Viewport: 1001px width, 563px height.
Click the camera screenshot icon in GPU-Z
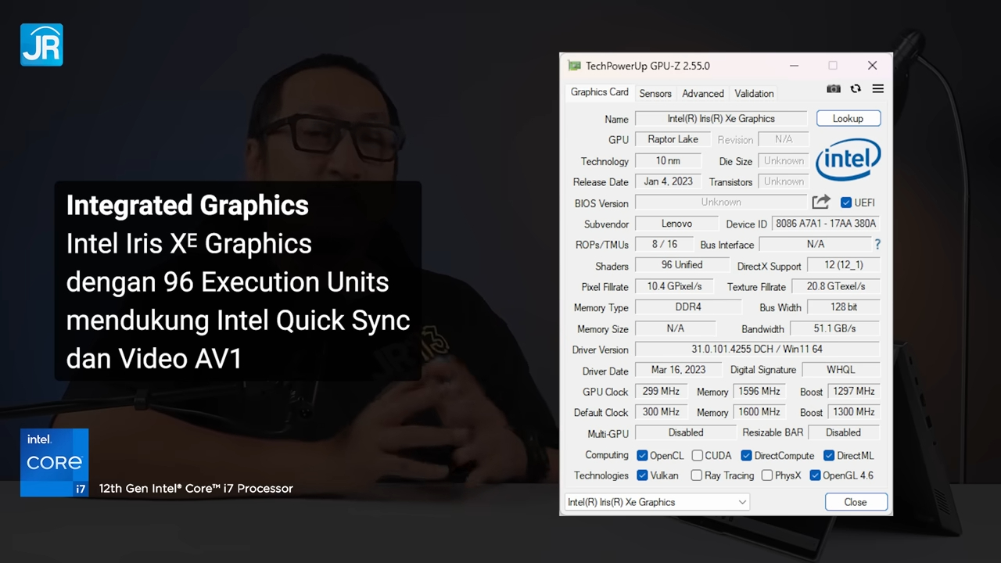834,89
